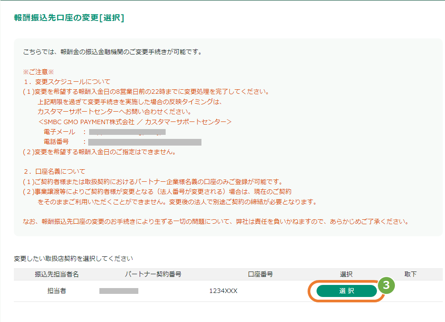Click heading 報酬振込先口座の変更[選択]
Screen dimensions: 445x322
click(x=69, y=17)
